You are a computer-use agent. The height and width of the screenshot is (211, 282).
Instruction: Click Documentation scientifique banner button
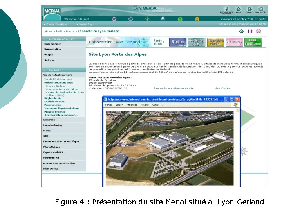[215, 42]
